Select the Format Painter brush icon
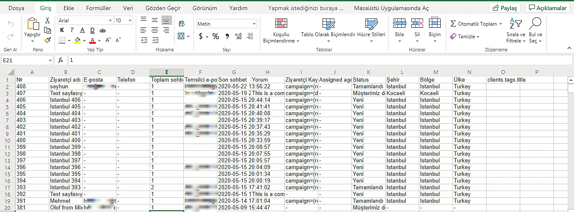The height and width of the screenshot is (212, 574). 48,40
